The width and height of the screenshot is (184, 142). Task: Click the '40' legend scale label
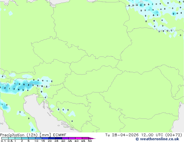tap(76, 141)
